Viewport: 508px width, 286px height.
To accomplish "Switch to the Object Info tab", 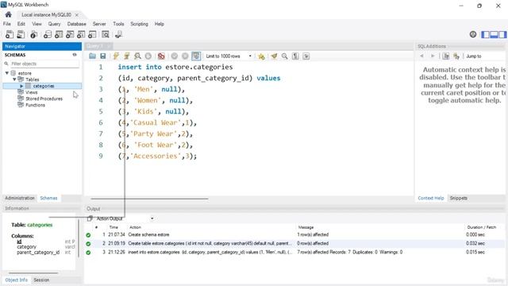I will [16, 280].
